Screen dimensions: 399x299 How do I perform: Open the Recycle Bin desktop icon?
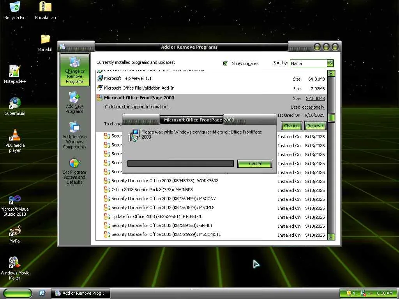(15, 11)
